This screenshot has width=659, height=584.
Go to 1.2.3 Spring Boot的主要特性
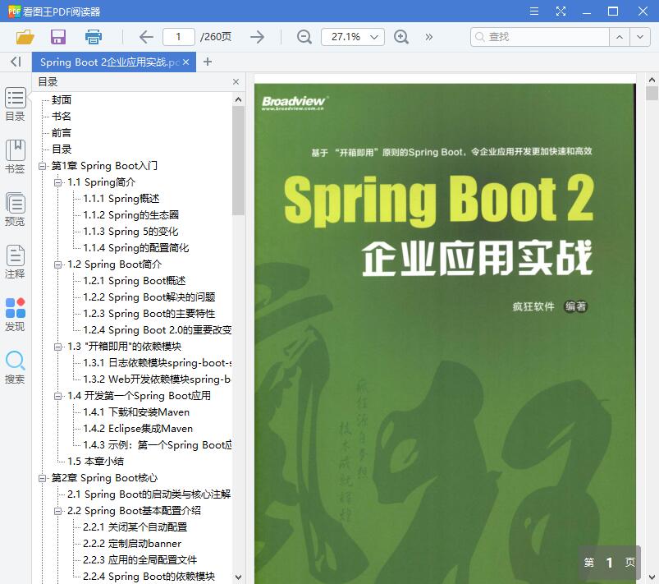coord(149,314)
